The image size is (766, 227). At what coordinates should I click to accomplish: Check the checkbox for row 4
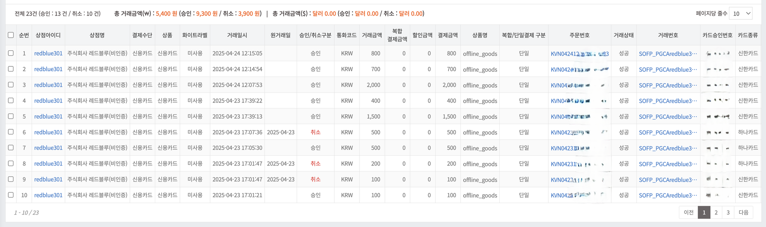tap(11, 100)
